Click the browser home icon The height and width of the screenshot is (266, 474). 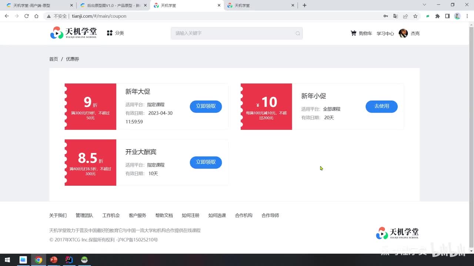[36, 16]
